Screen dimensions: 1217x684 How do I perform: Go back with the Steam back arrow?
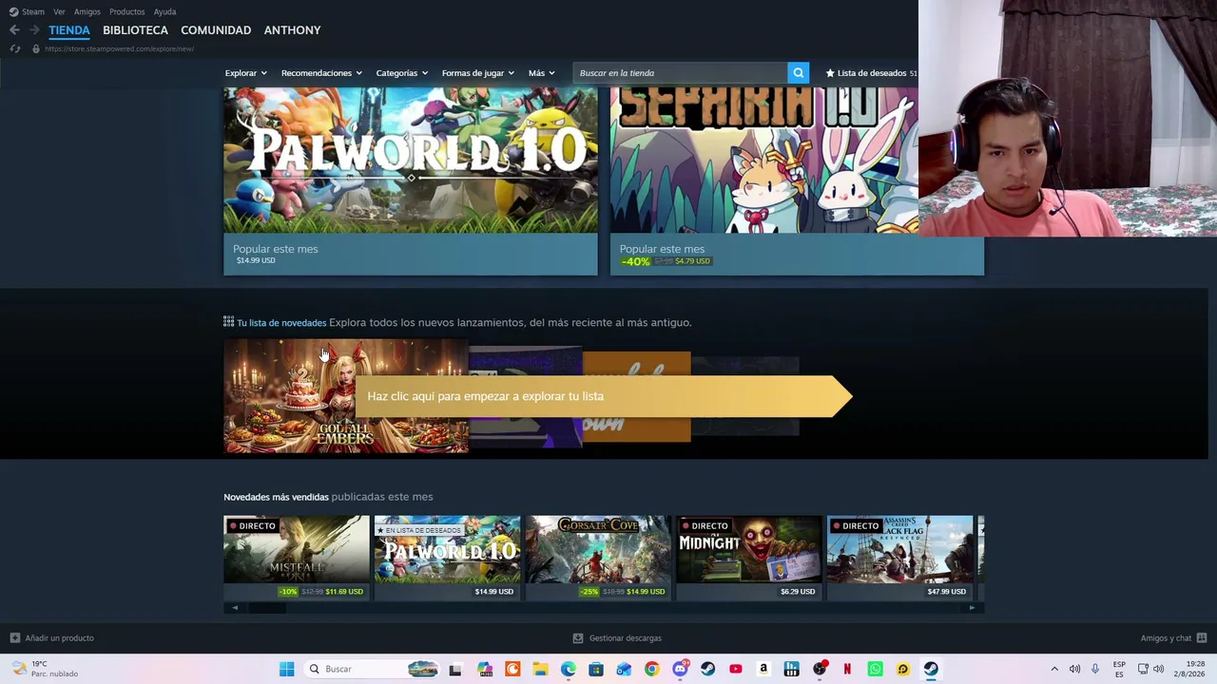point(14,30)
